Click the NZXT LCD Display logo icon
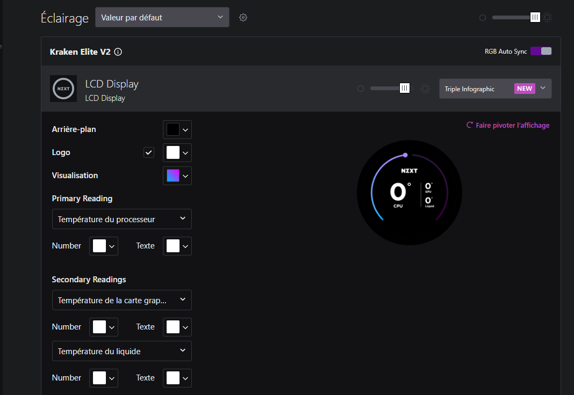Screen dimensions: 574x395 (63, 89)
